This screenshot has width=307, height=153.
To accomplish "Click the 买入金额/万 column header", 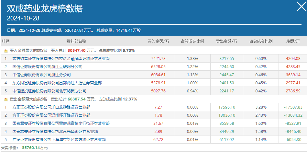I will click(158, 41).
